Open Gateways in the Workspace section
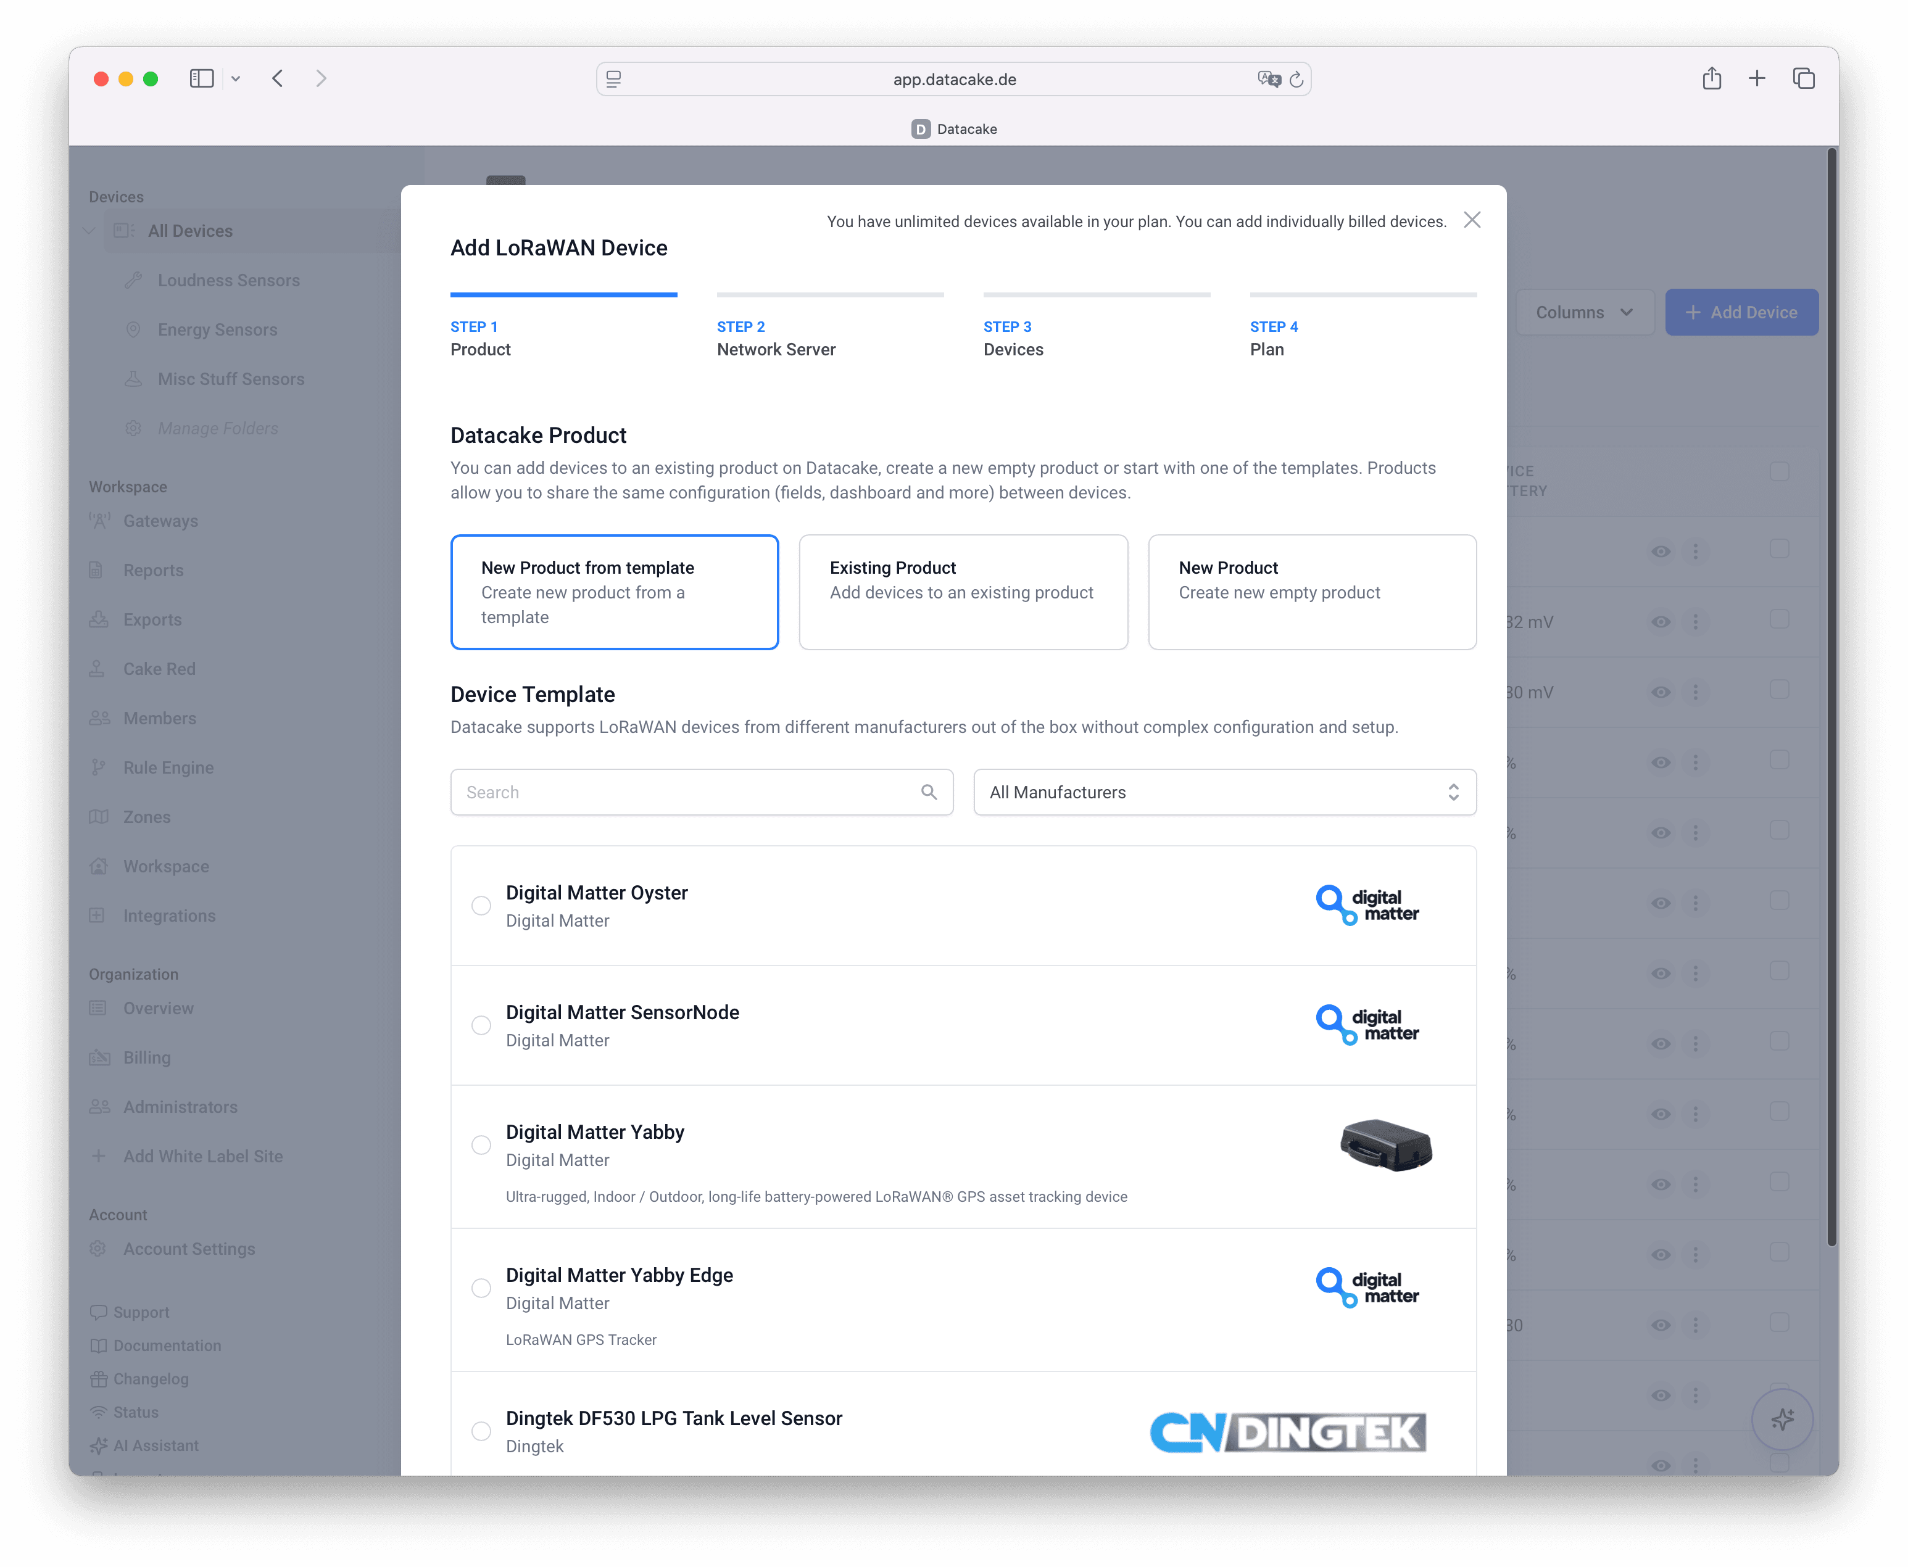 (x=160, y=521)
